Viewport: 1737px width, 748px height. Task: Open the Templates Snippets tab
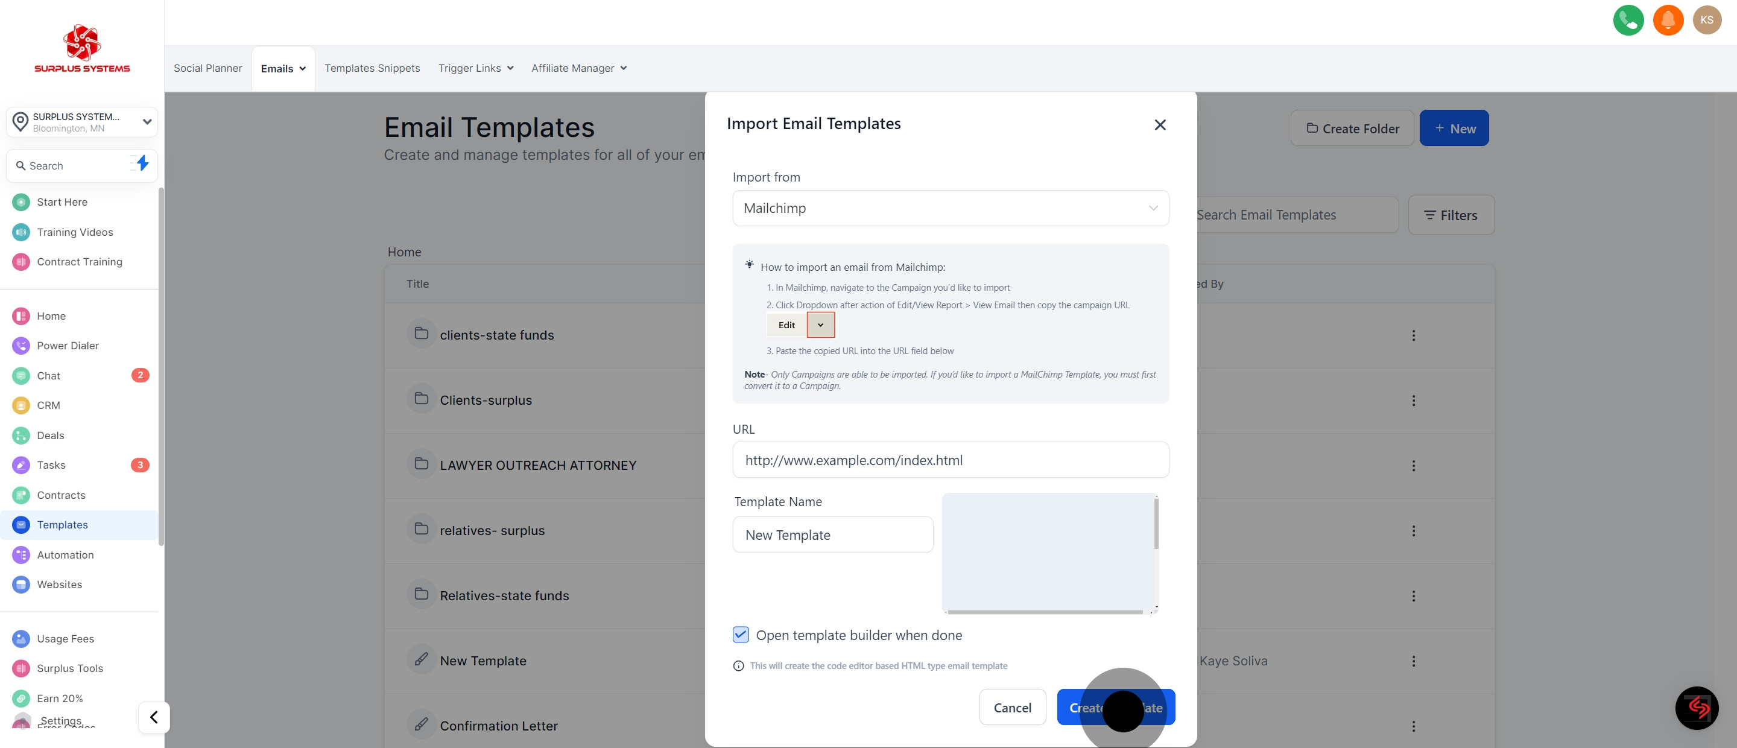372,68
